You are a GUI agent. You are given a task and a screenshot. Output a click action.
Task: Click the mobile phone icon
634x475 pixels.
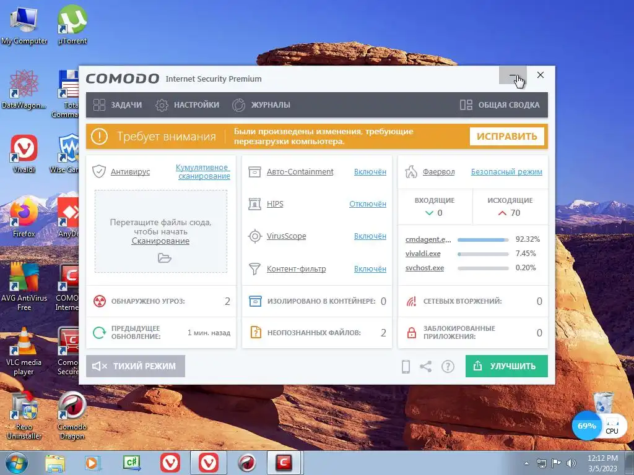tap(406, 366)
